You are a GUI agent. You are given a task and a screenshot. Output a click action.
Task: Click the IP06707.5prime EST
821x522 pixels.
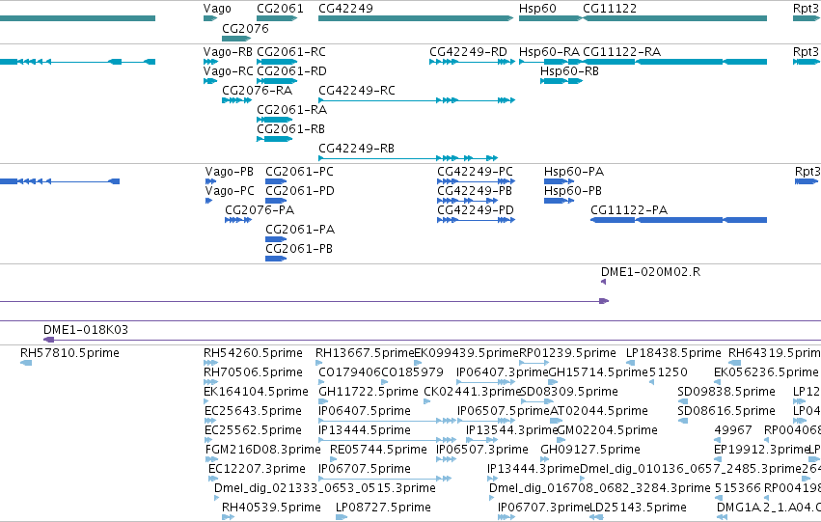tap(385, 479)
